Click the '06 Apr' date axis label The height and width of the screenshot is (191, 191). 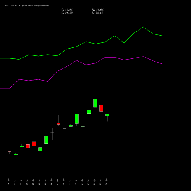click(9, 182)
